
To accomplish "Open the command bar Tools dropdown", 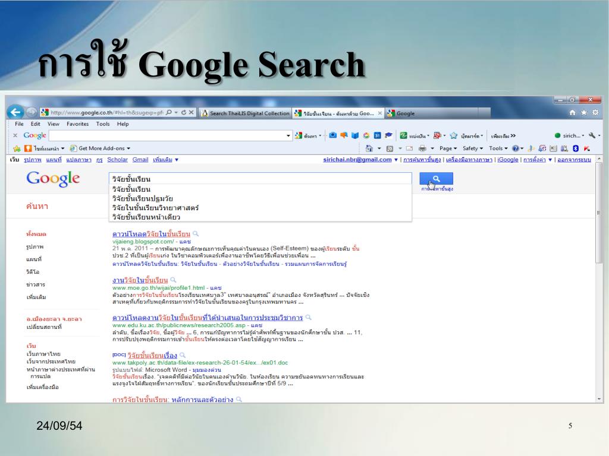I will [498, 148].
